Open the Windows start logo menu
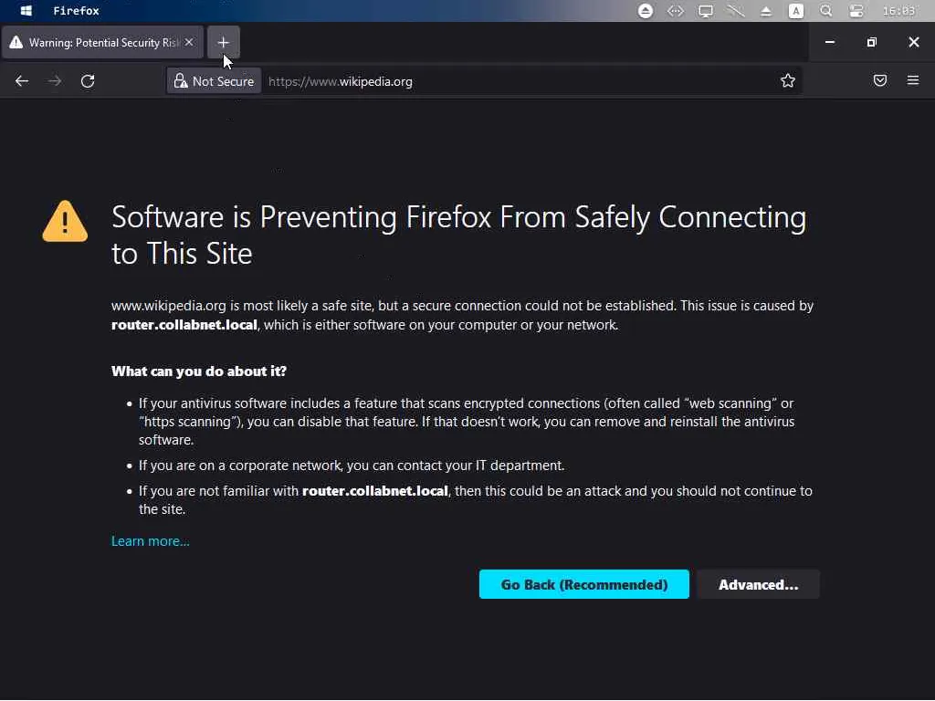Viewport: 935px width, 701px height. (26, 11)
